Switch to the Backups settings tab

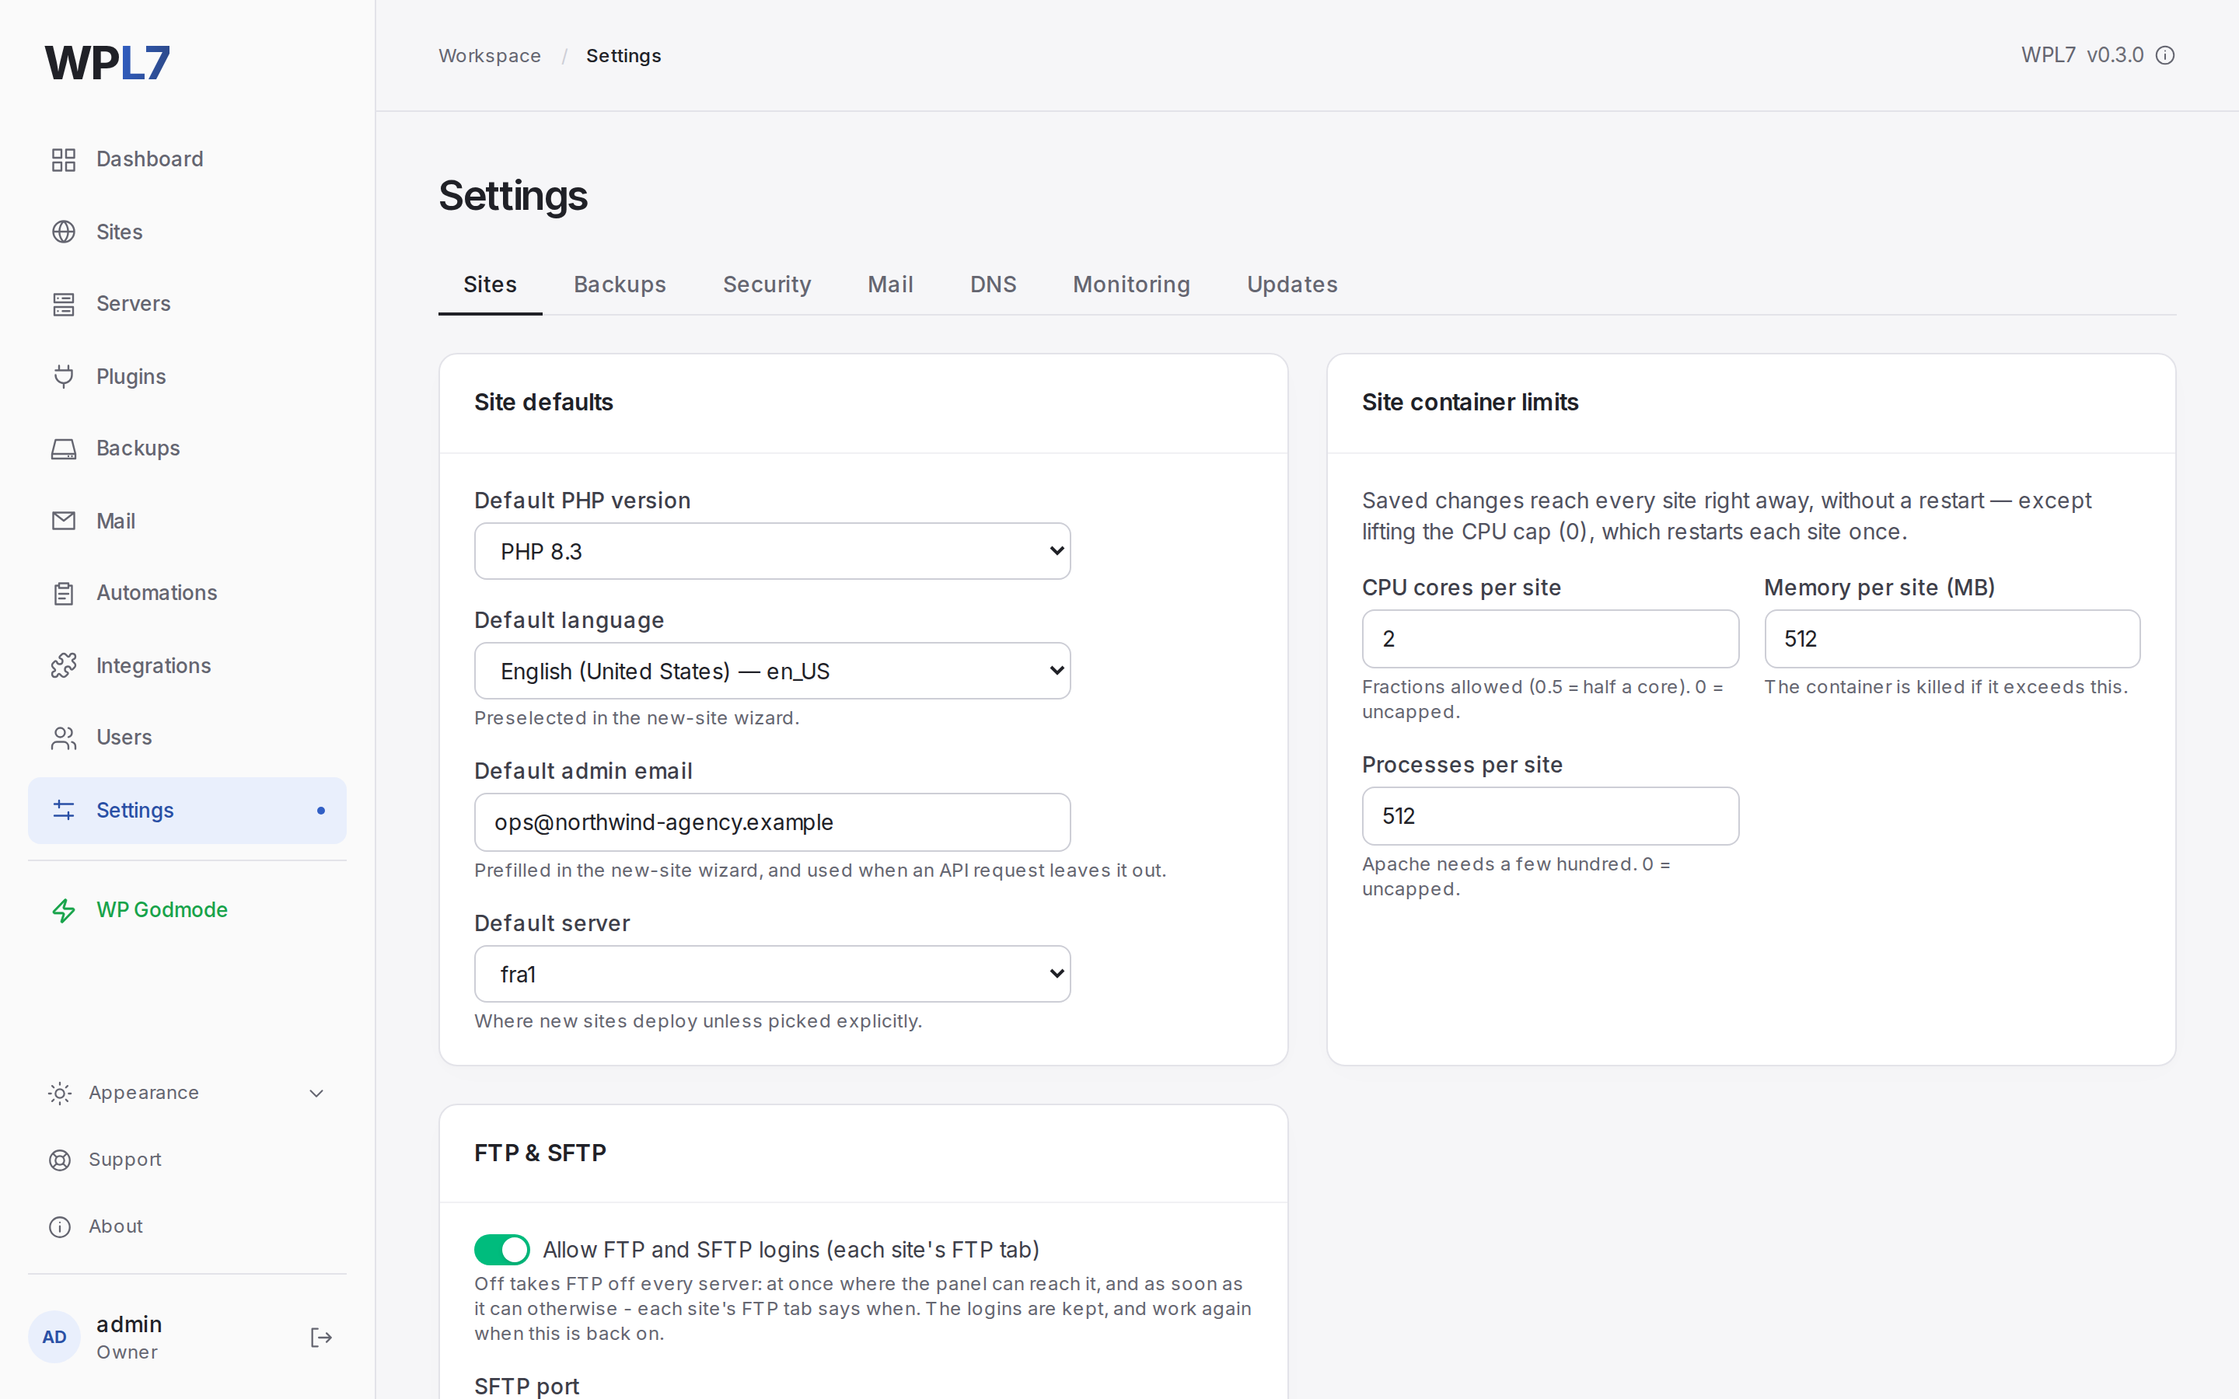[x=619, y=284]
